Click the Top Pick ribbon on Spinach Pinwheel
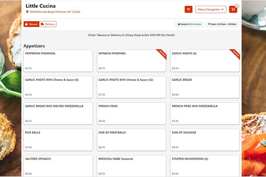 (161, 54)
